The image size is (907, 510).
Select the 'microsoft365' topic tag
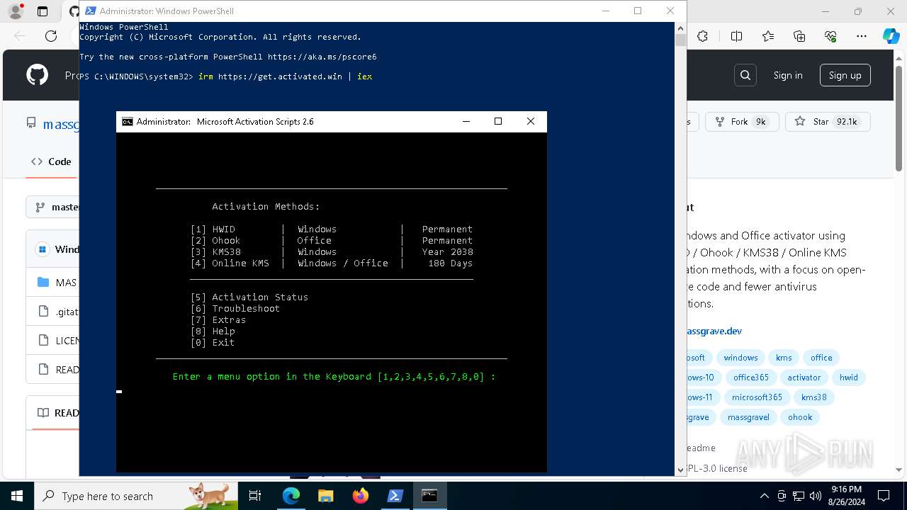(757, 397)
